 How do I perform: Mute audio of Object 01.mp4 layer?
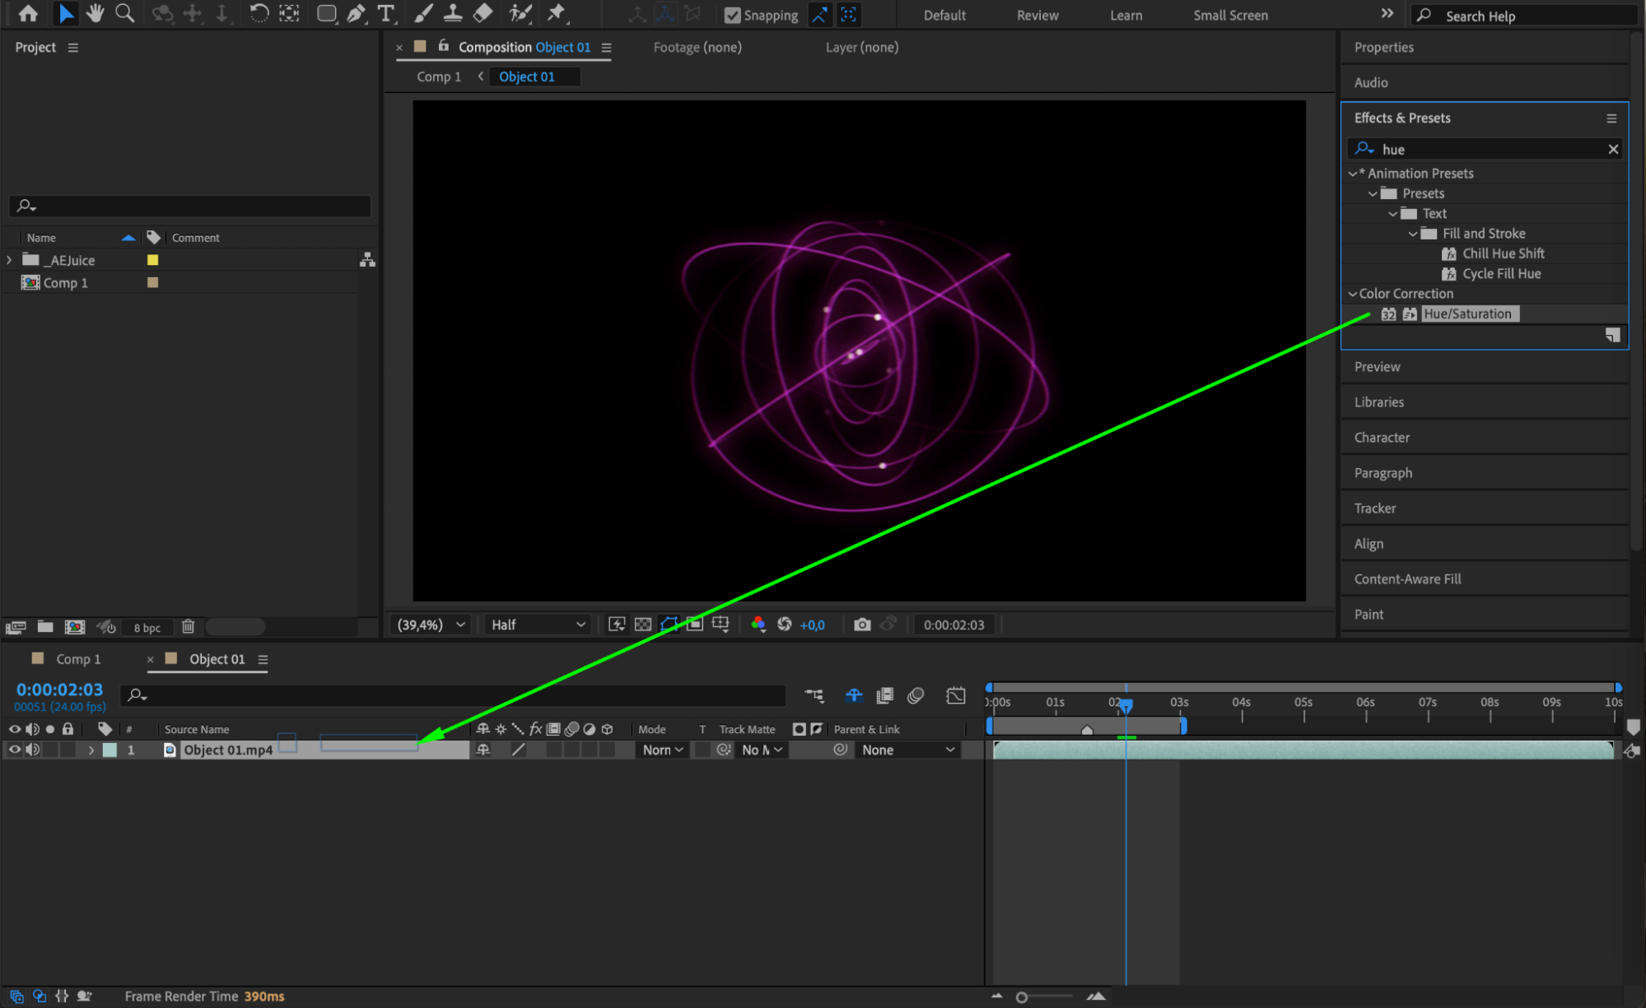point(32,750)
